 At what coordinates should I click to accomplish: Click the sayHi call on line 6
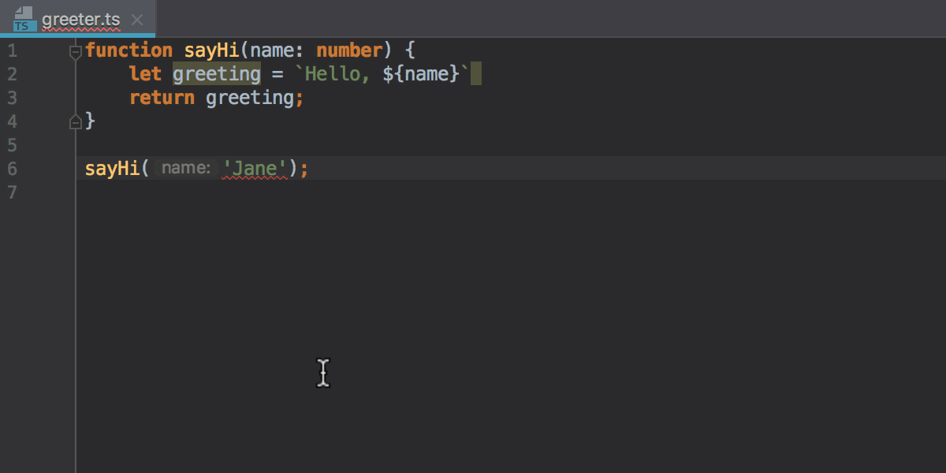click(111, 168)
